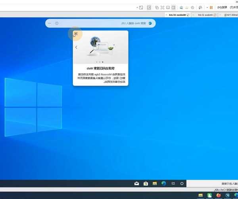Image resolution: width=238 pixels, height=199 pixels.
Task: Click the Task View taskbar icon
Action: click(x=173, y=183)
